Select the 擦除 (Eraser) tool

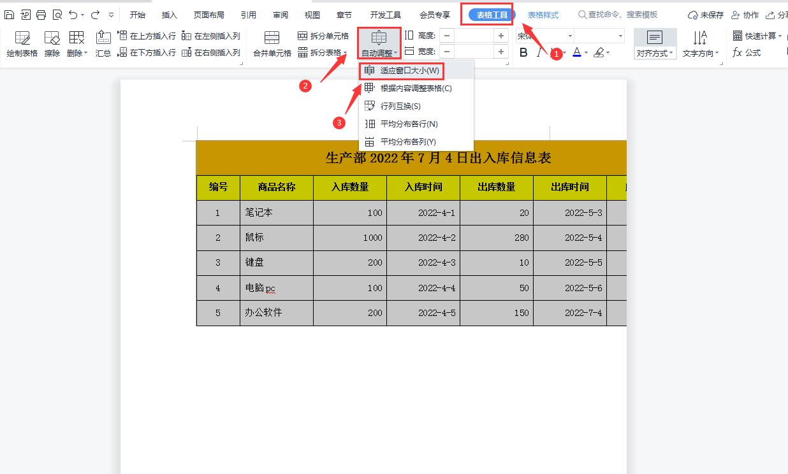pos(51,42)
